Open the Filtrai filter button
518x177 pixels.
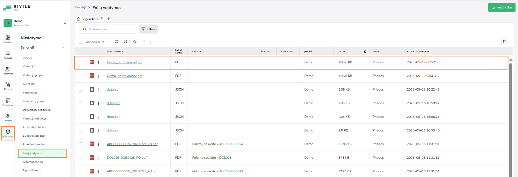pyautogui.click(x=148, y=29)
